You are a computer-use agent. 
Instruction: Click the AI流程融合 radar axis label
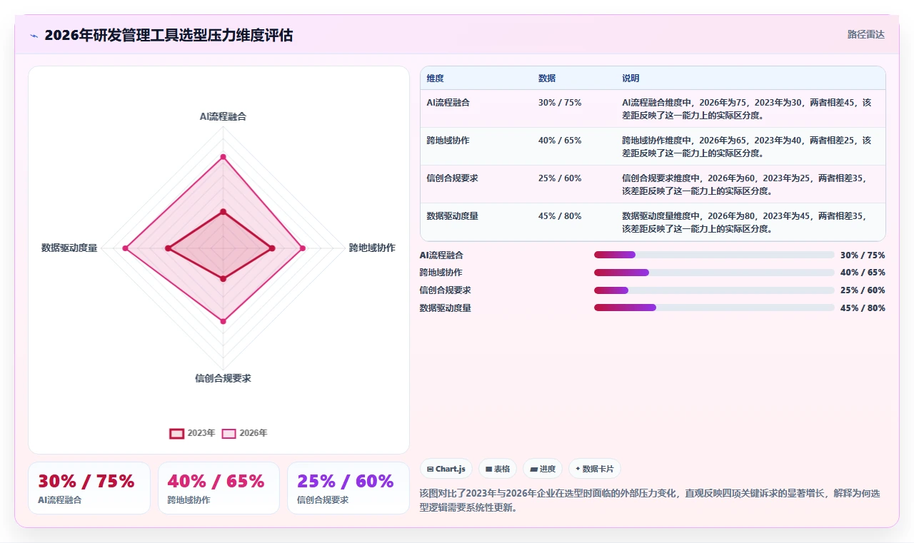[x=223, y=116]
